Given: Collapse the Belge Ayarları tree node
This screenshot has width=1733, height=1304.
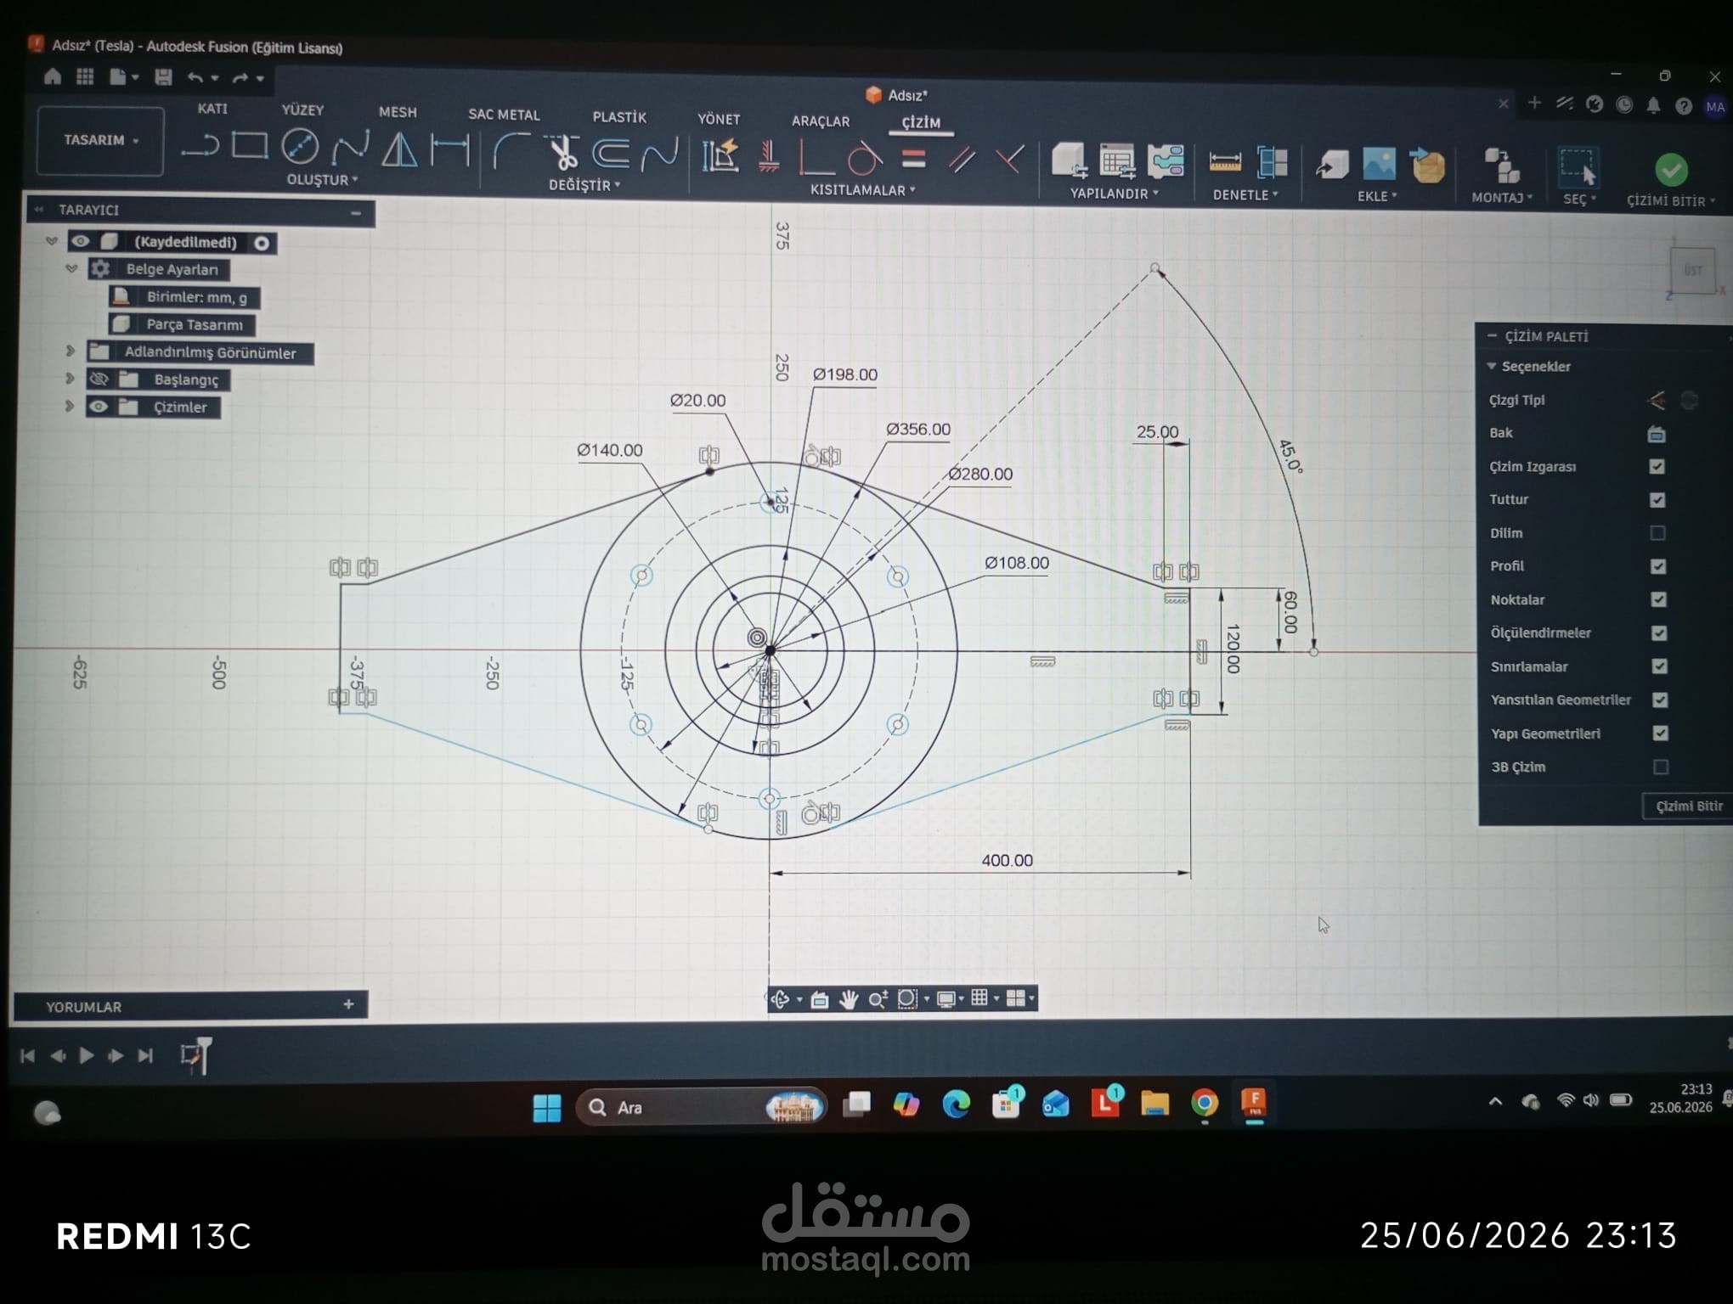Looking at the screenshot, I should (x=71, y=268).
